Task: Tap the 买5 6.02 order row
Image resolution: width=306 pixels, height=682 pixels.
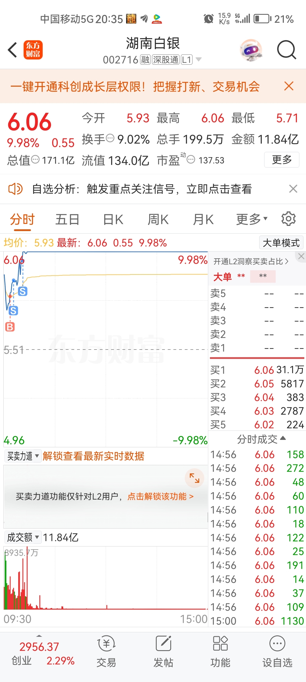Action: (x=257, y=425)
